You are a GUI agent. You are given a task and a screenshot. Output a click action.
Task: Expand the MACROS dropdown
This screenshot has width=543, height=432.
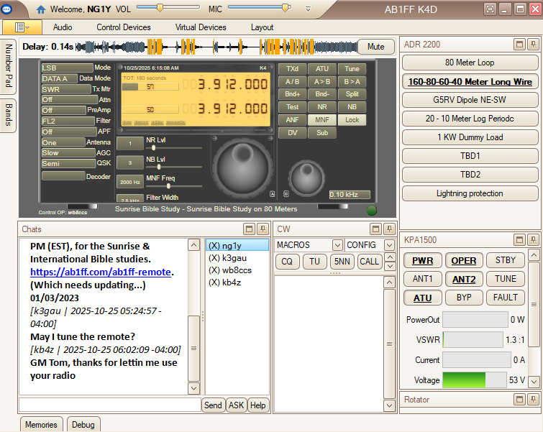click(337, 245)
